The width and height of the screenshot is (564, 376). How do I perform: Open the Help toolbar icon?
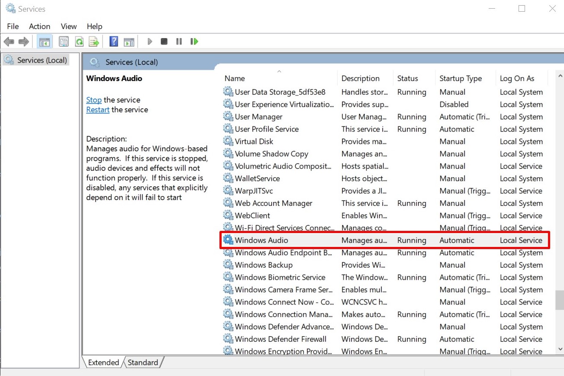point(114,42)
